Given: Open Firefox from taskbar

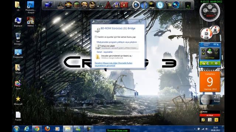Looking at the screenshot, I should [47, 129].
